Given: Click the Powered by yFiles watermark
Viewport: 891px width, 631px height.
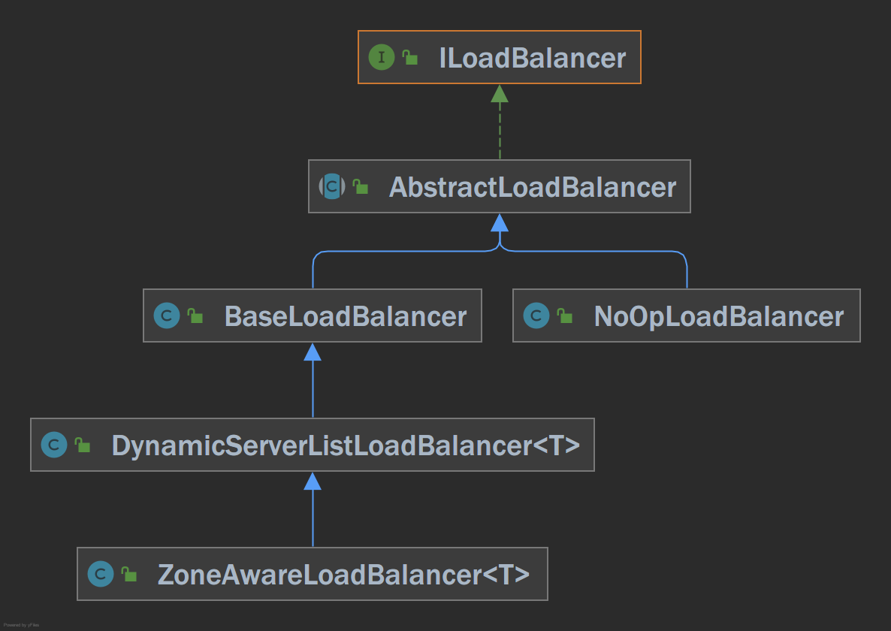Looking at the screenshot, I should [21, 625].
